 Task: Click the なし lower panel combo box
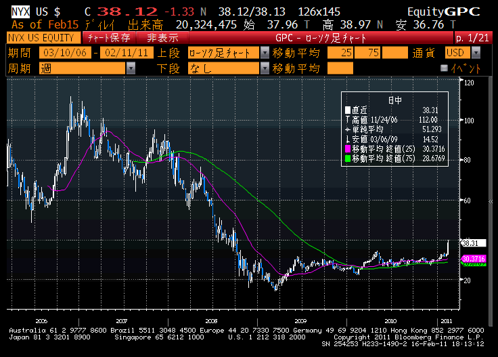click(224, 68)
